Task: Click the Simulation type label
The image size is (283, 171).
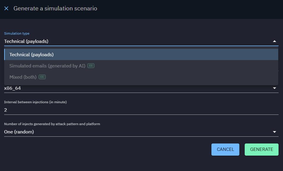Action: pos(17,33)
